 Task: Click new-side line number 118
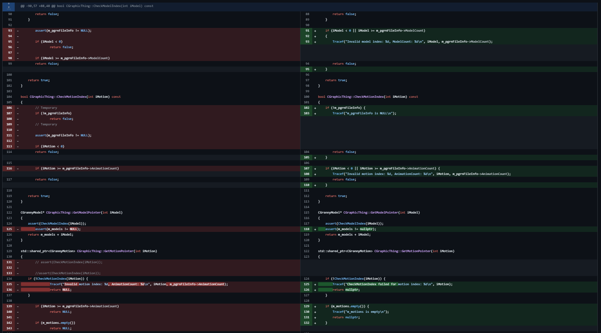point(307,229)
